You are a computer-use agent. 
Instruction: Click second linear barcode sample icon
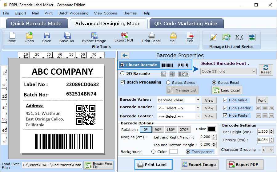click(183, 65)
